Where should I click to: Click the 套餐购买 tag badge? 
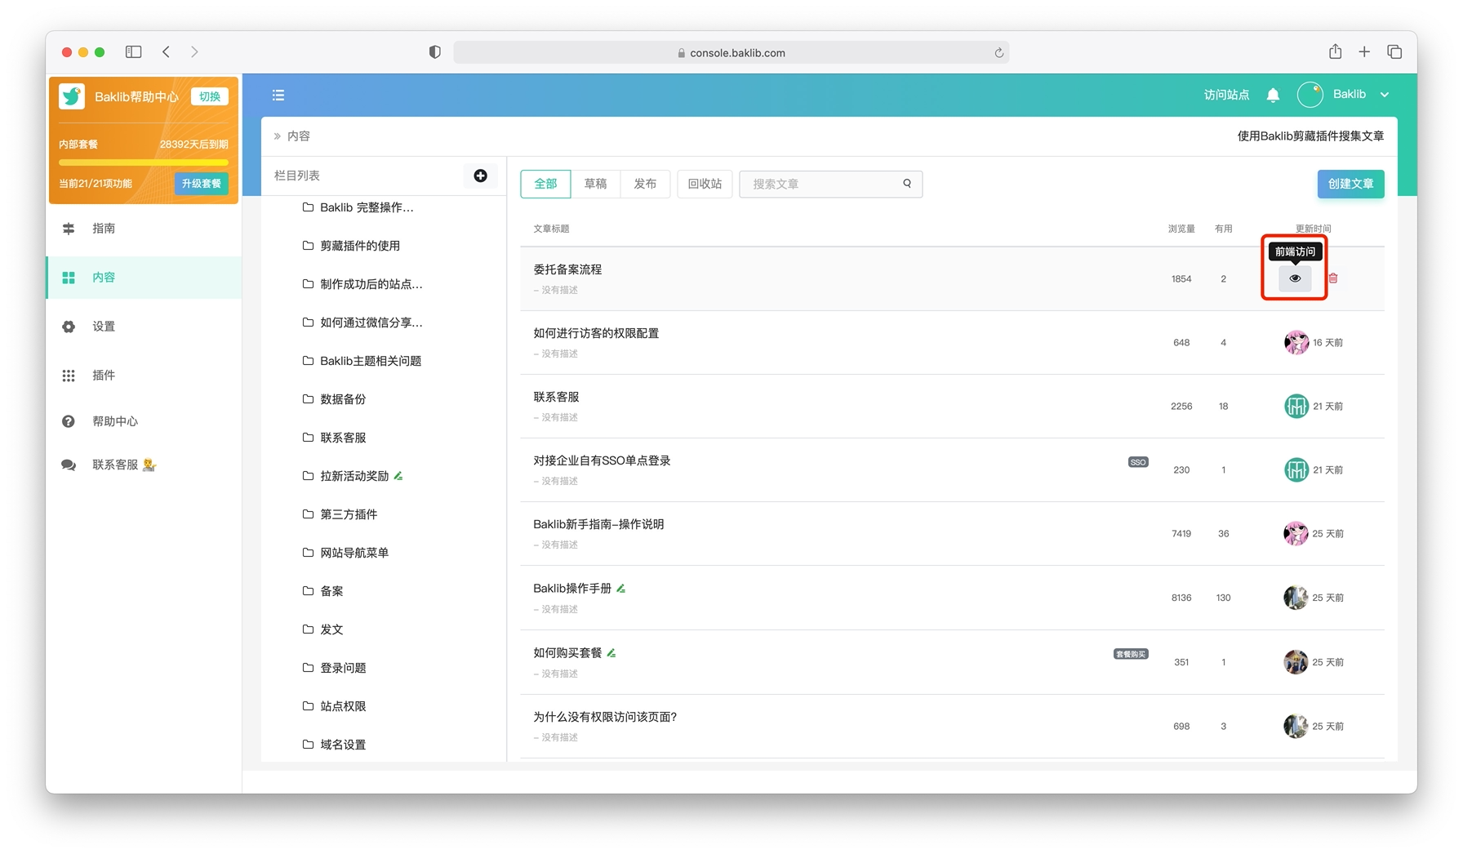pyautogui.click(x=1131, y=654)
